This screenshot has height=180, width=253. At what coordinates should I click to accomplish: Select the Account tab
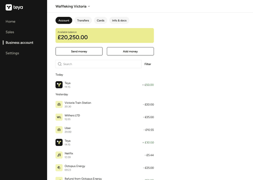click(x=64, y=20)
